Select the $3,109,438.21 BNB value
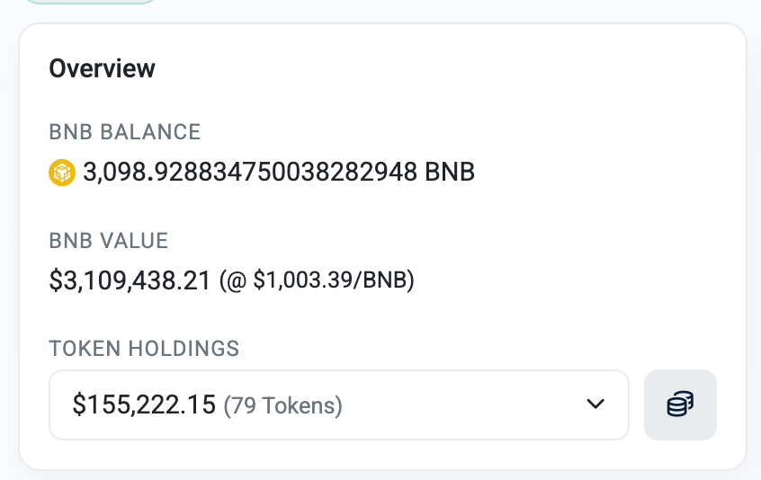The image size is (761, 480). click(130, 280)
